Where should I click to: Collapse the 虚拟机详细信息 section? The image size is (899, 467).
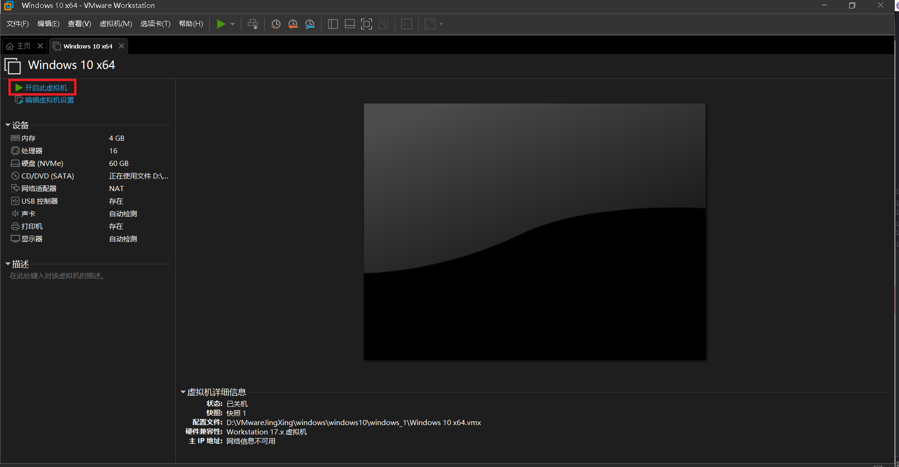pyautogui.click(x=183, y=392)
